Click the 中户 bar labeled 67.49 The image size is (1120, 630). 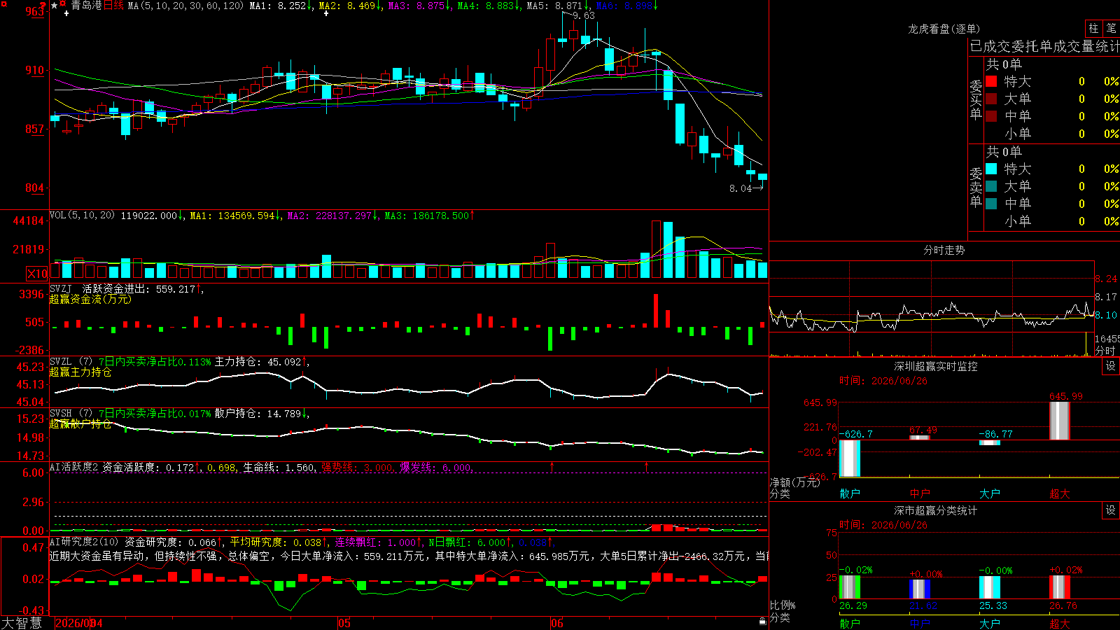point(920,437)
